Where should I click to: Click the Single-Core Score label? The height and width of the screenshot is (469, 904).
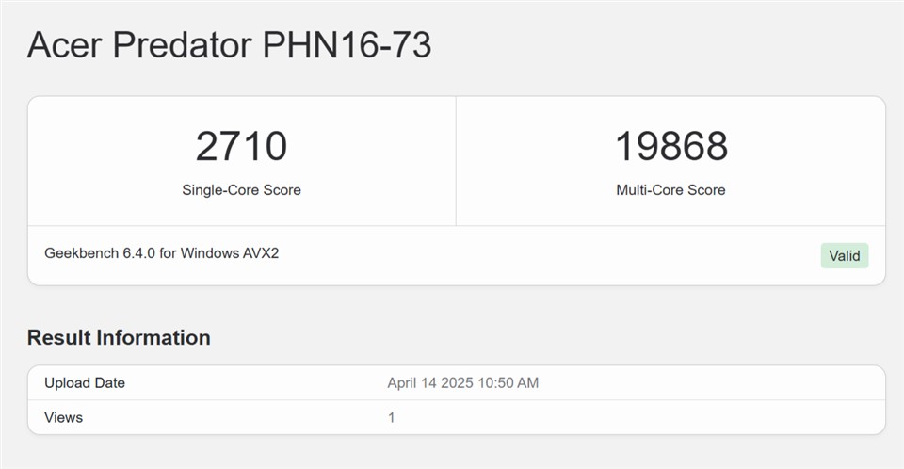(x=241, y=190)
